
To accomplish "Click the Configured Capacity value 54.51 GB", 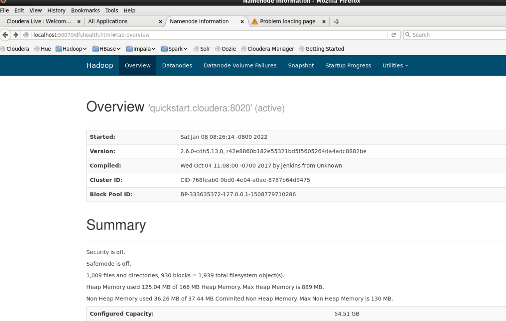I will pyautogui.click(x=347, y=314).
